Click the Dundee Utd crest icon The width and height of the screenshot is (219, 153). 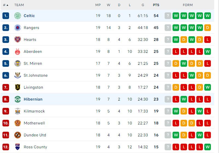click(x=18, y=135)
